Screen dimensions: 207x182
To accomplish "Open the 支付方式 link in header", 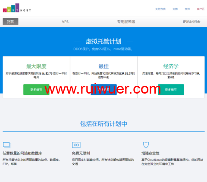I will click(160, 9).
